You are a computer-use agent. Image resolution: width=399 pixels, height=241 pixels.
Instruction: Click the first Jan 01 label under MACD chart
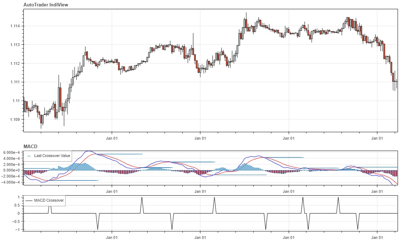click(112, 191)
